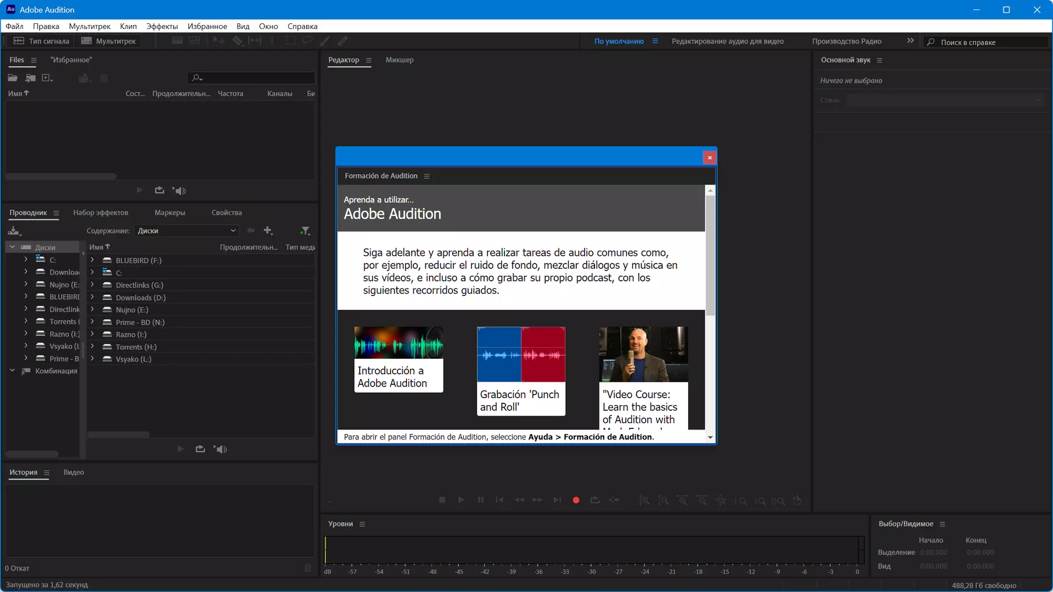Select the Time Selection tool
1053x592 pixels.
click(272, 41)
